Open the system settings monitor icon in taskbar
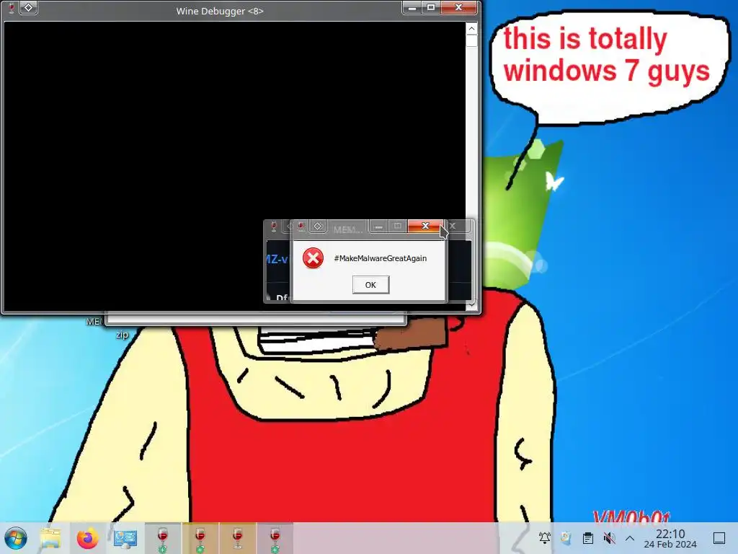This screenshot has height=554, width=738. pos(125,538)
